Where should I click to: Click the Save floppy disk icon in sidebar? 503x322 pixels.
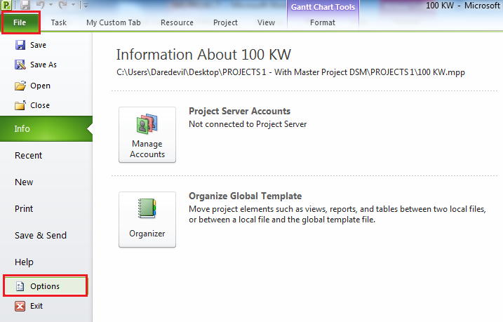20,45
